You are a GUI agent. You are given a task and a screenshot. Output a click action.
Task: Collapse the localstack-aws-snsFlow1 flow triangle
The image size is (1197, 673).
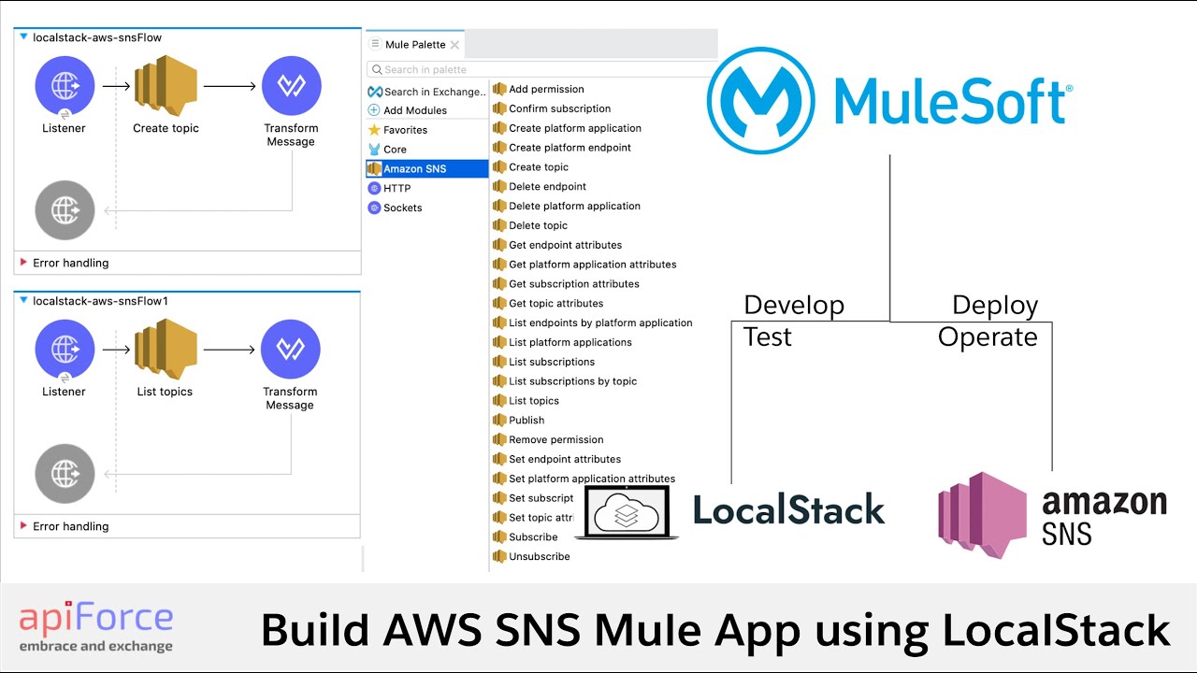click(x=23, y=301)
